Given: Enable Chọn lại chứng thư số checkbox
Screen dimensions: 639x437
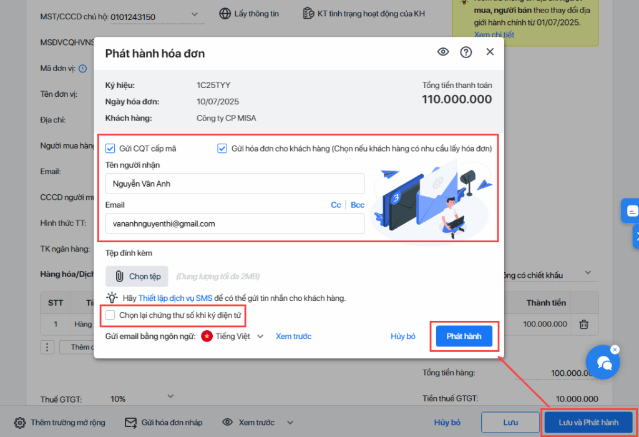Looking at the screenshot, I should tap(110, 315).
